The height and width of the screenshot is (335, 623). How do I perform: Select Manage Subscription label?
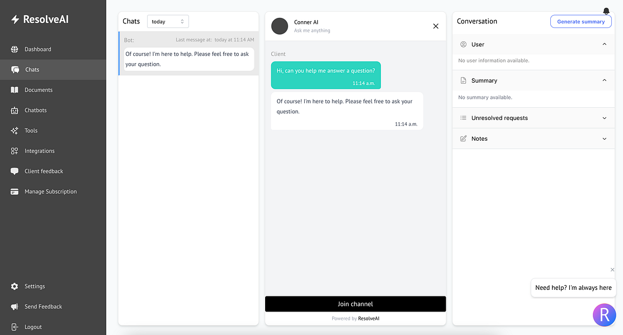[x=50, y=192]
